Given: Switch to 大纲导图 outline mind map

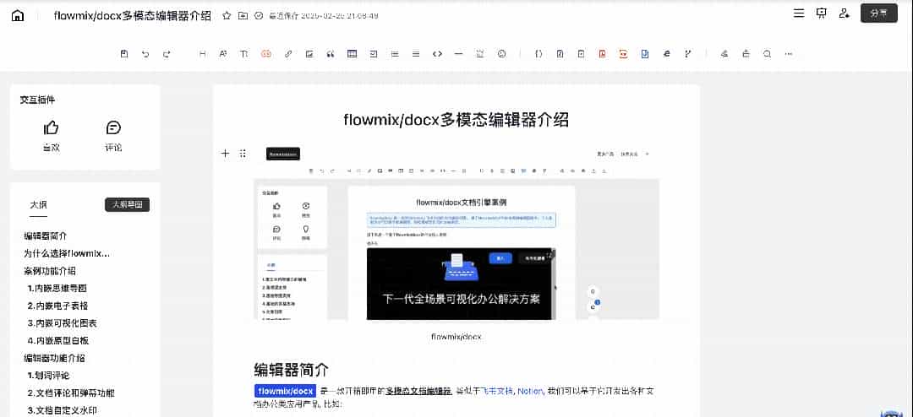Looking at the screenshot, I should (x=127, y=205).
